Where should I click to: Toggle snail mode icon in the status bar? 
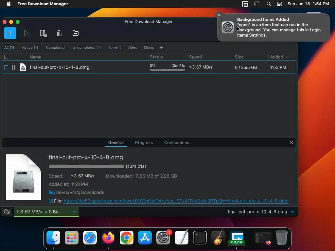[7, 212]
